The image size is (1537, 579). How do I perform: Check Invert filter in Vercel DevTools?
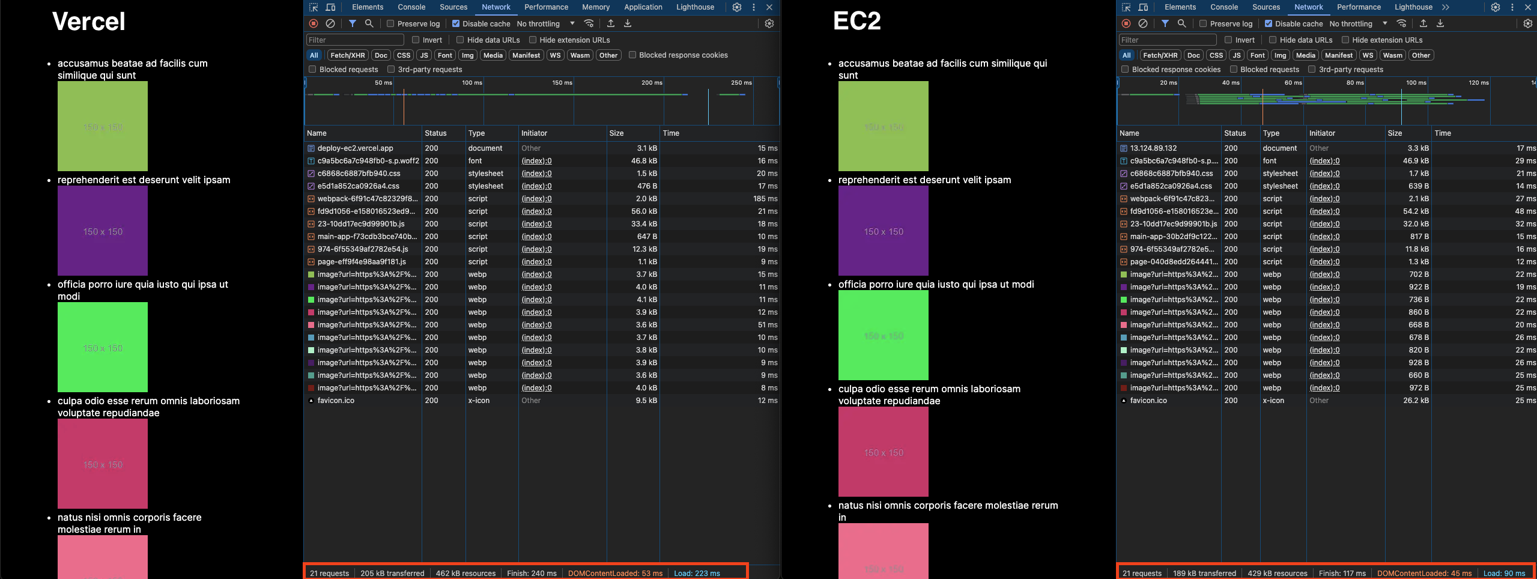pyautogui.click(x=416, y=40)
